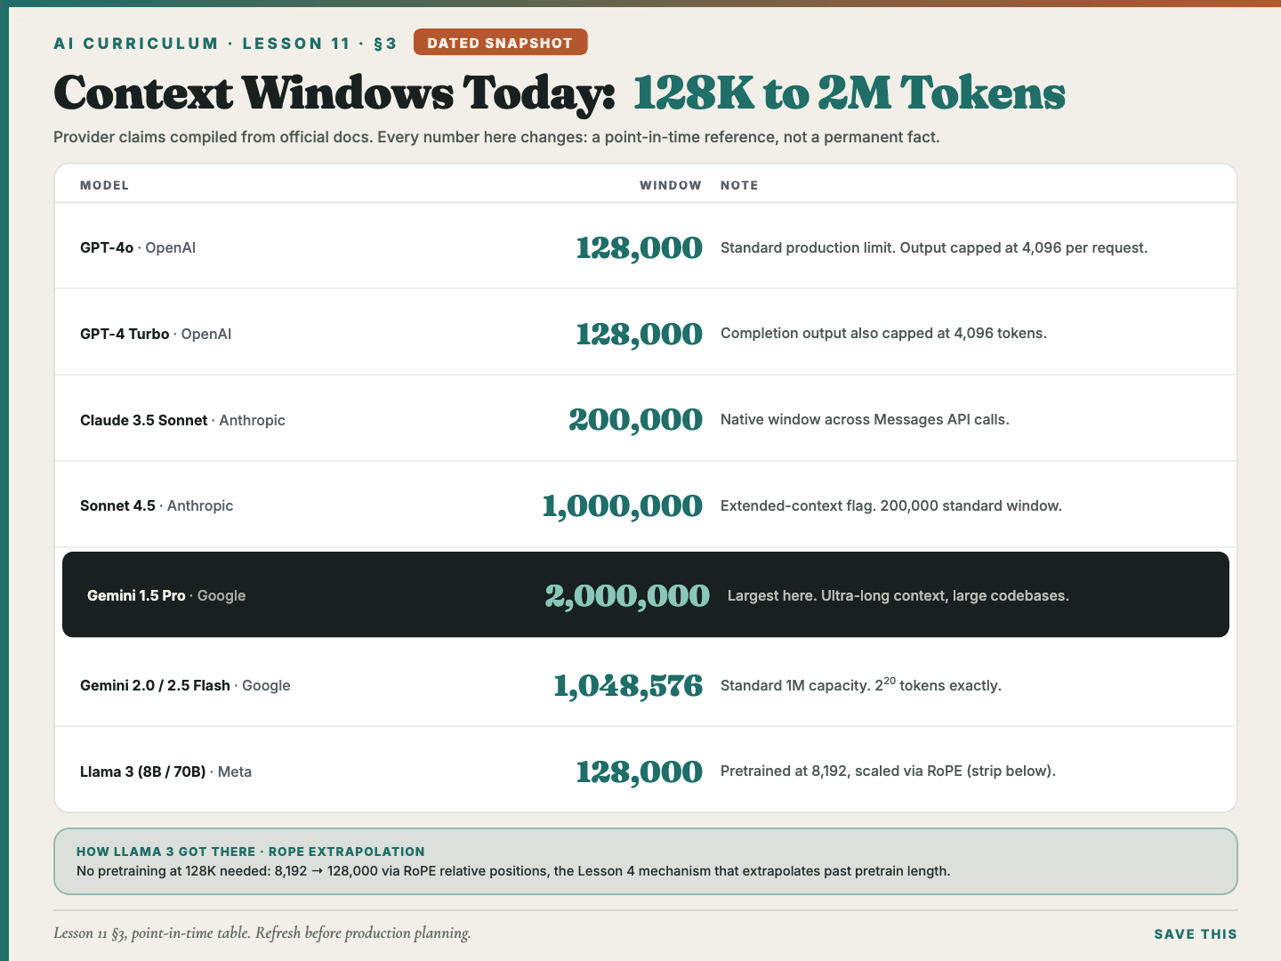The width and height of the screenshot is (1281, 961).
Task: Click the WINDOW column header
Action: pyautogui.click(x=671, y=185)
